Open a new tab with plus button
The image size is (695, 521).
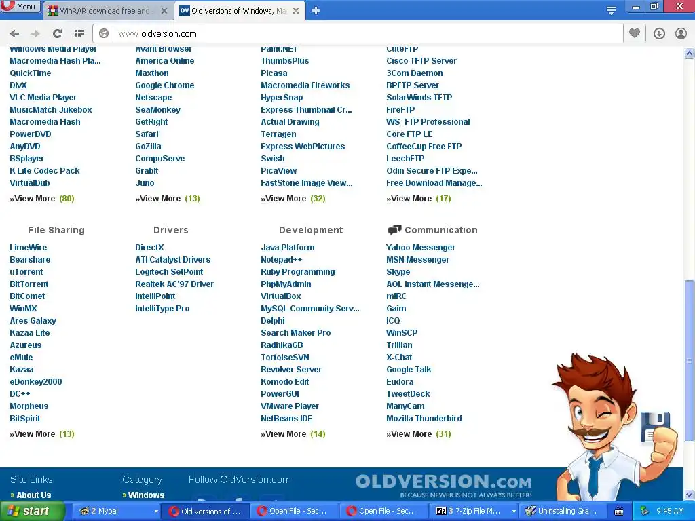click(x=316, y=11)
